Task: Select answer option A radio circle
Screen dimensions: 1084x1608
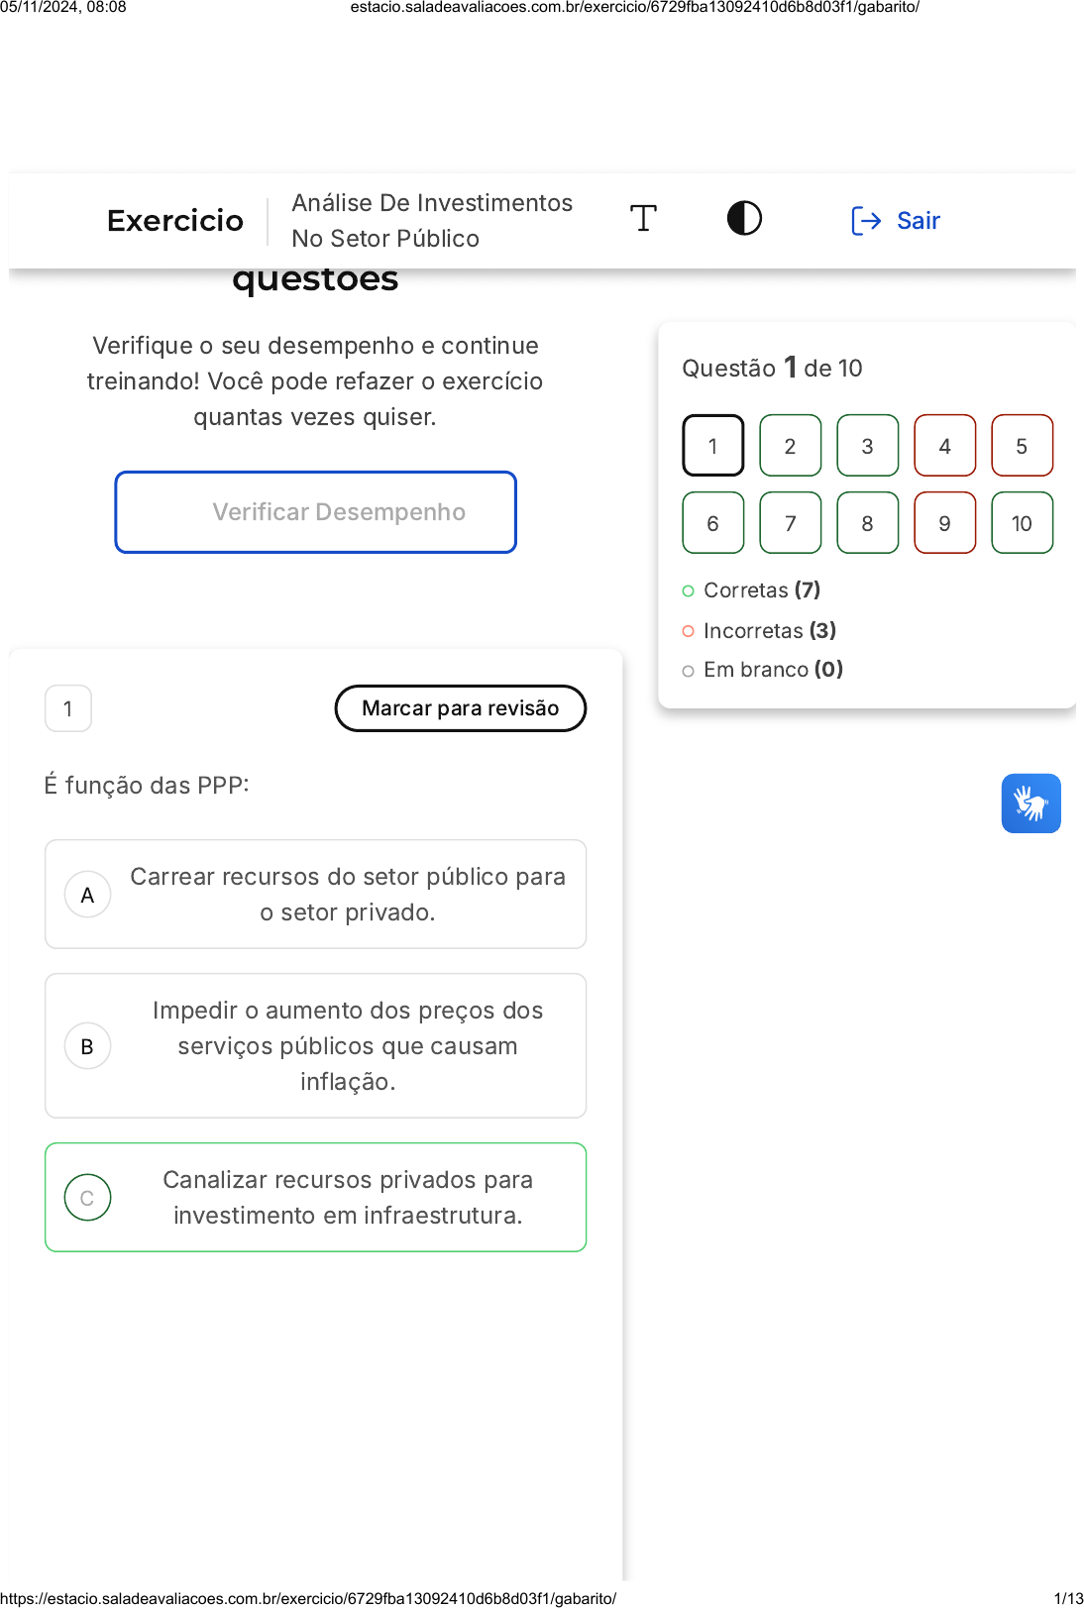Action: click(x=87, y=895)
